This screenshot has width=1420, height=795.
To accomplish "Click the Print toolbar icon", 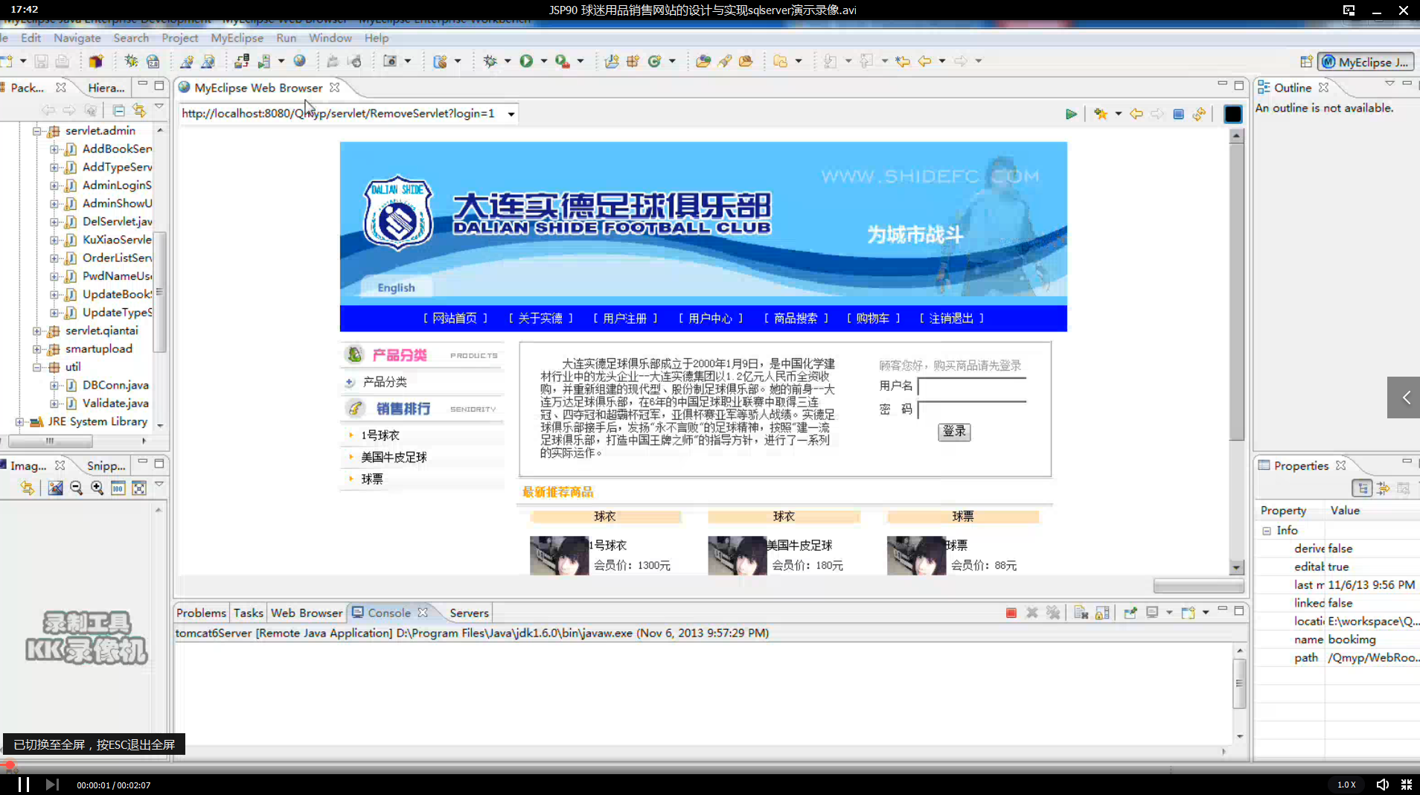I will (63, 61).
